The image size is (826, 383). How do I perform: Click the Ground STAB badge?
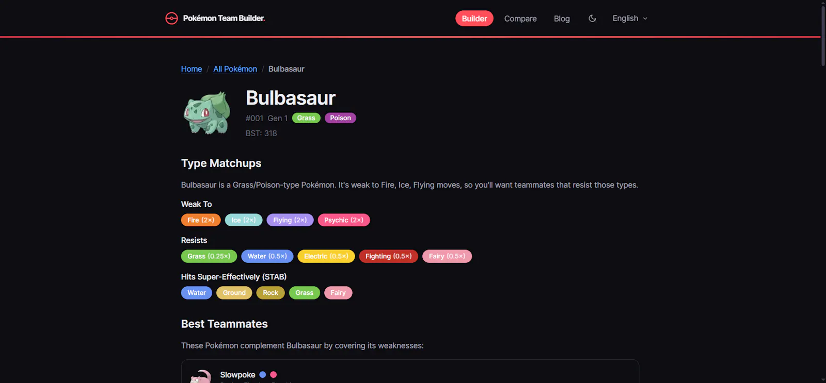click(234, 293)
